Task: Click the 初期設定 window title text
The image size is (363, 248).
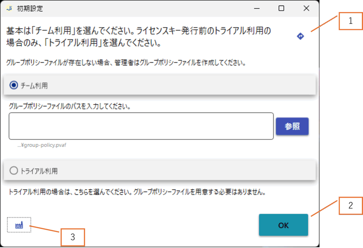Action: [30, 9]
